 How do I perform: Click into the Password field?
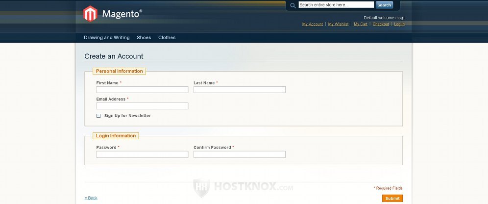[142, 154]
